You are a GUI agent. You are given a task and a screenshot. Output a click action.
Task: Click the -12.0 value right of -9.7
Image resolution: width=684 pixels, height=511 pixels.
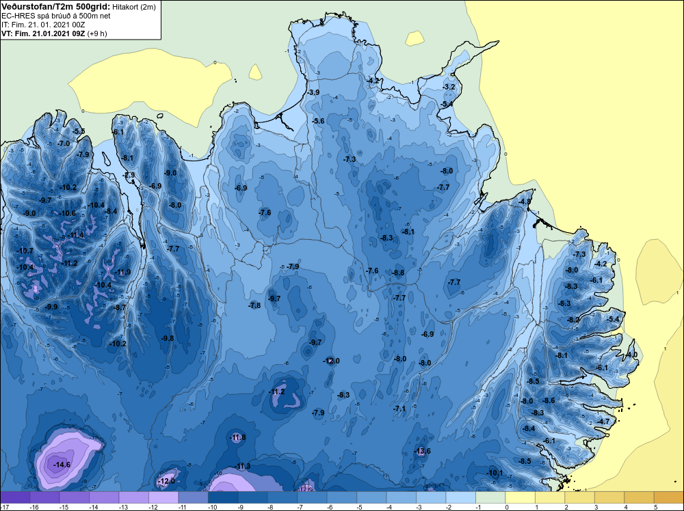[x=331, y=361]
